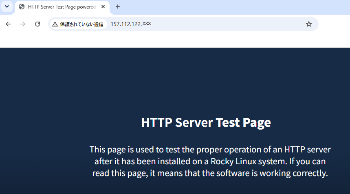Viewport: 350px width, 194px height.
Task: Select the HTTP Server Test Page tab
Action: (62, 7)
